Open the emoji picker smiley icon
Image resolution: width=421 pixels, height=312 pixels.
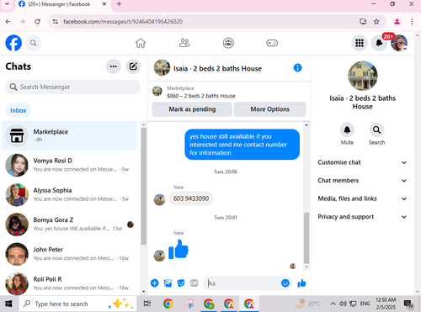point(285,283)
